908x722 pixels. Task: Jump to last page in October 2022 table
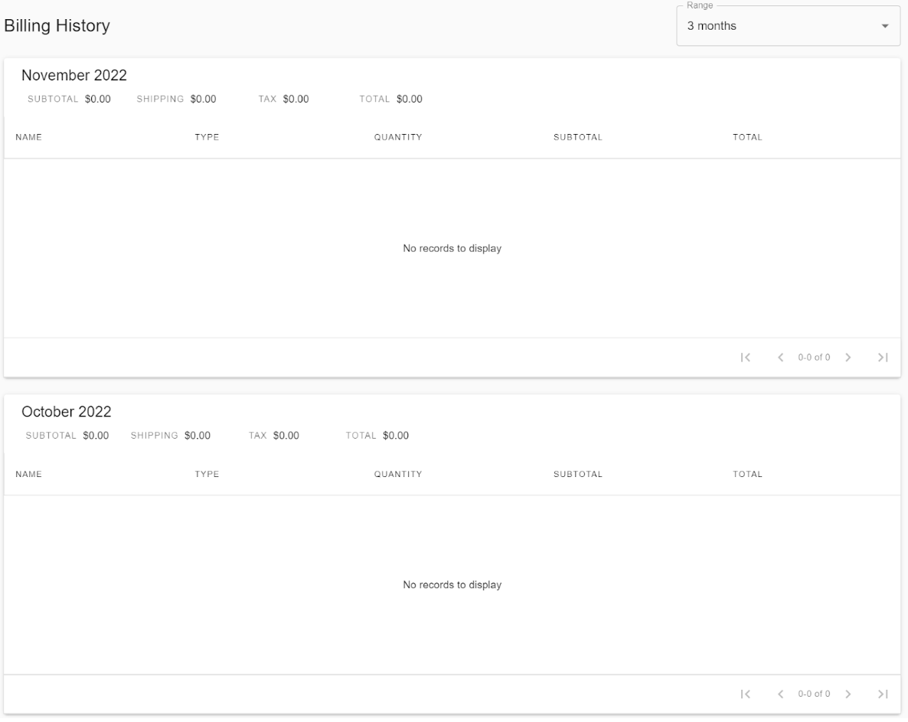pos(883,694)
